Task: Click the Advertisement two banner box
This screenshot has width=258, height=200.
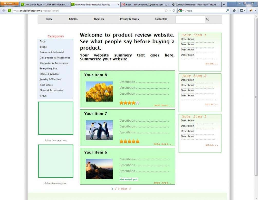Action: 56,118
